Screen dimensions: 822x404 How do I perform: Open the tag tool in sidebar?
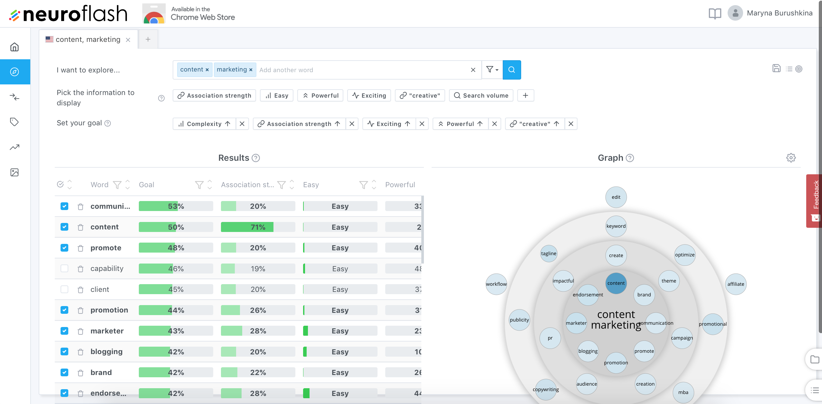14,122
